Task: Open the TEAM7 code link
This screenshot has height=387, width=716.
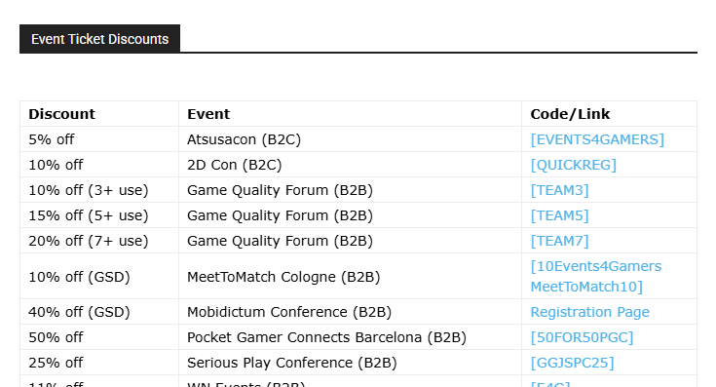Action: click(559, 241)
